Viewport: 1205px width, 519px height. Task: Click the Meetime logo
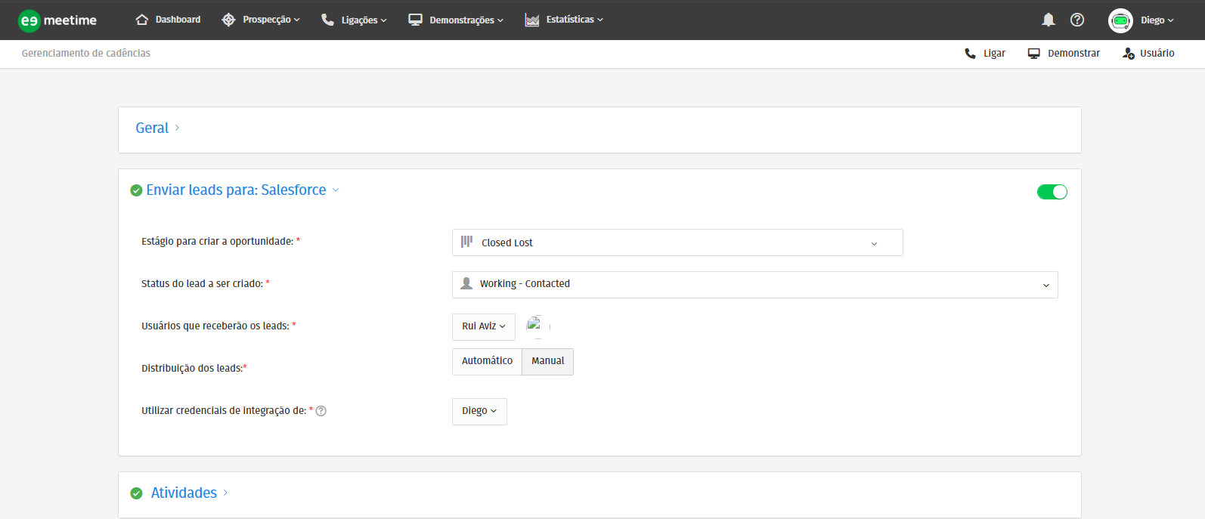click(x=57, y=20)
